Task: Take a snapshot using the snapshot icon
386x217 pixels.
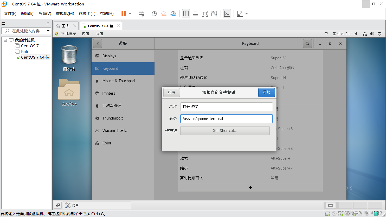Action: [154, 13]
